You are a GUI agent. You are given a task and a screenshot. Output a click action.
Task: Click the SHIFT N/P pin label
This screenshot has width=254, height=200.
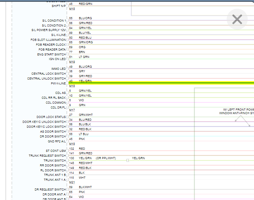(x=59, y=6)
